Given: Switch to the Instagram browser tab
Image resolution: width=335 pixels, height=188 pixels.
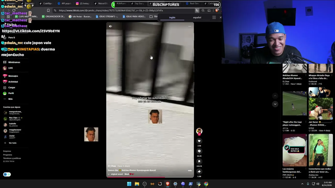Looking at the screenshot, I should click(82, 4).
